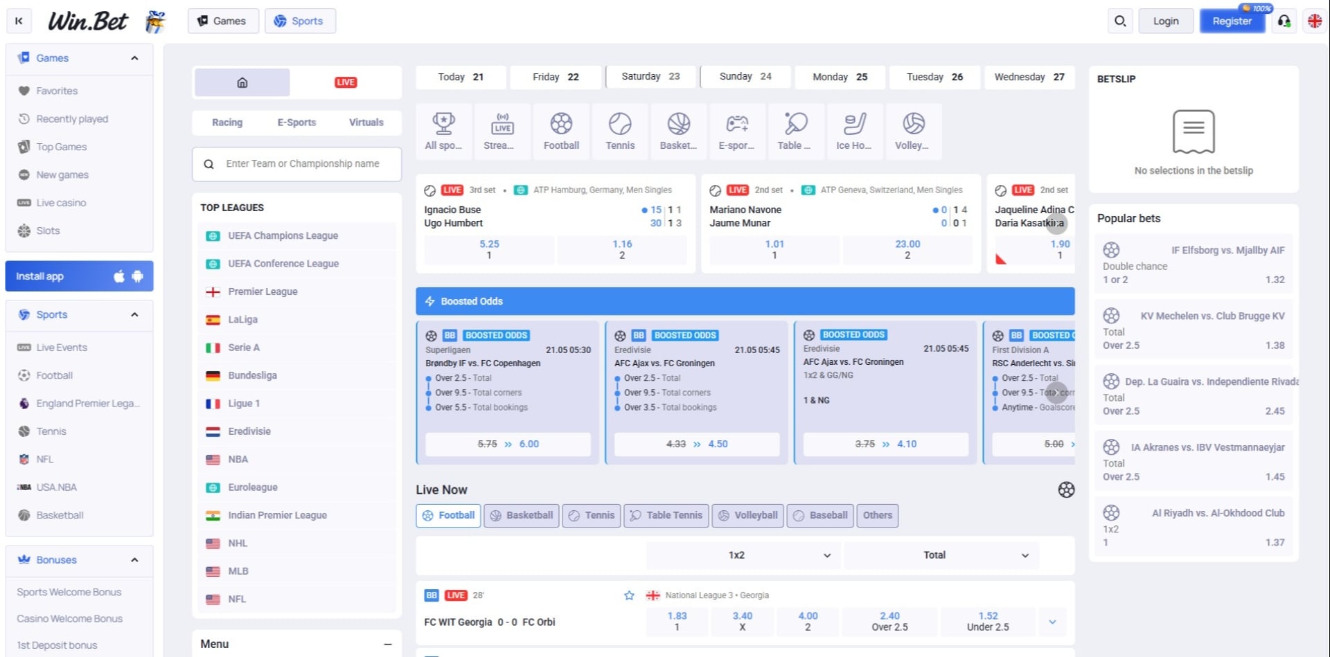Click the Install app button

(x=79, y=276)
